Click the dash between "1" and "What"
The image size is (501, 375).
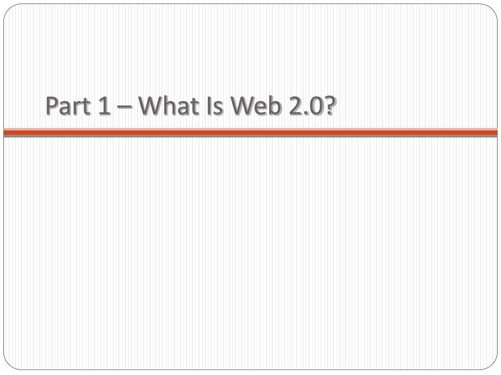(x=125, y=107)
